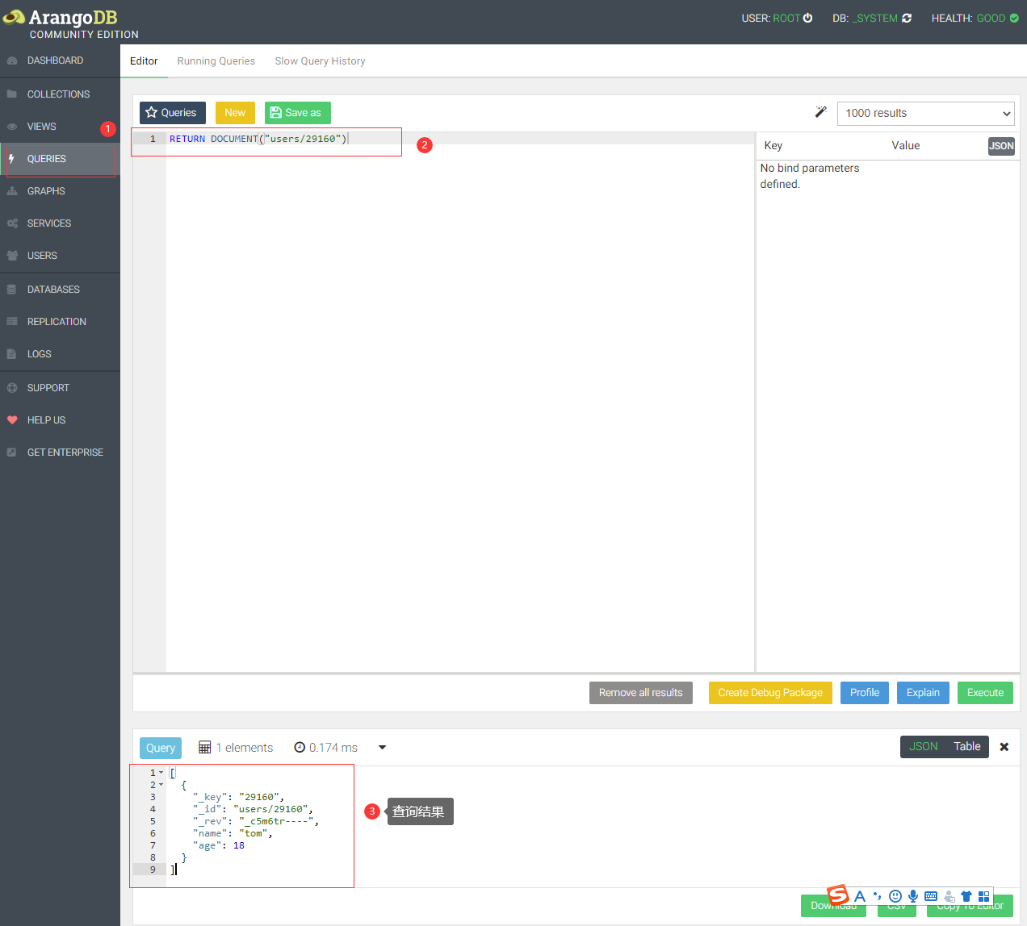Collapse the result object on line 2
This screenshot has height=926, width=1027.
[160, 784]
